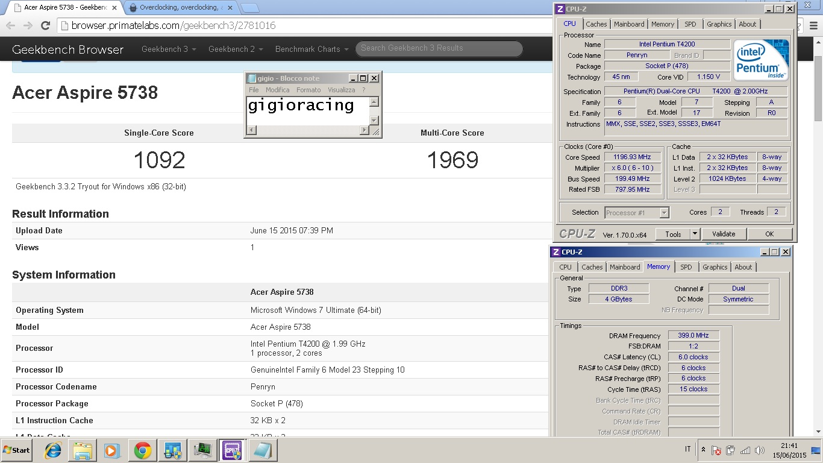Select the Mainboard tab in lower CPU-Z window
The height and width of the screenshot is (463, 823).
pyautogui.click(x=625, y=267)
